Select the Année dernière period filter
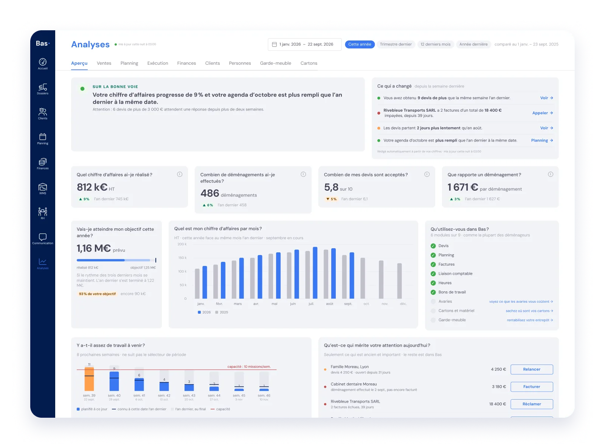 click(x=473, y=44)
